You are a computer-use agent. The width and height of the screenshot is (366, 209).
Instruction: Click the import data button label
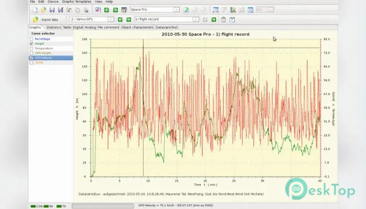(x=50, y=20)
